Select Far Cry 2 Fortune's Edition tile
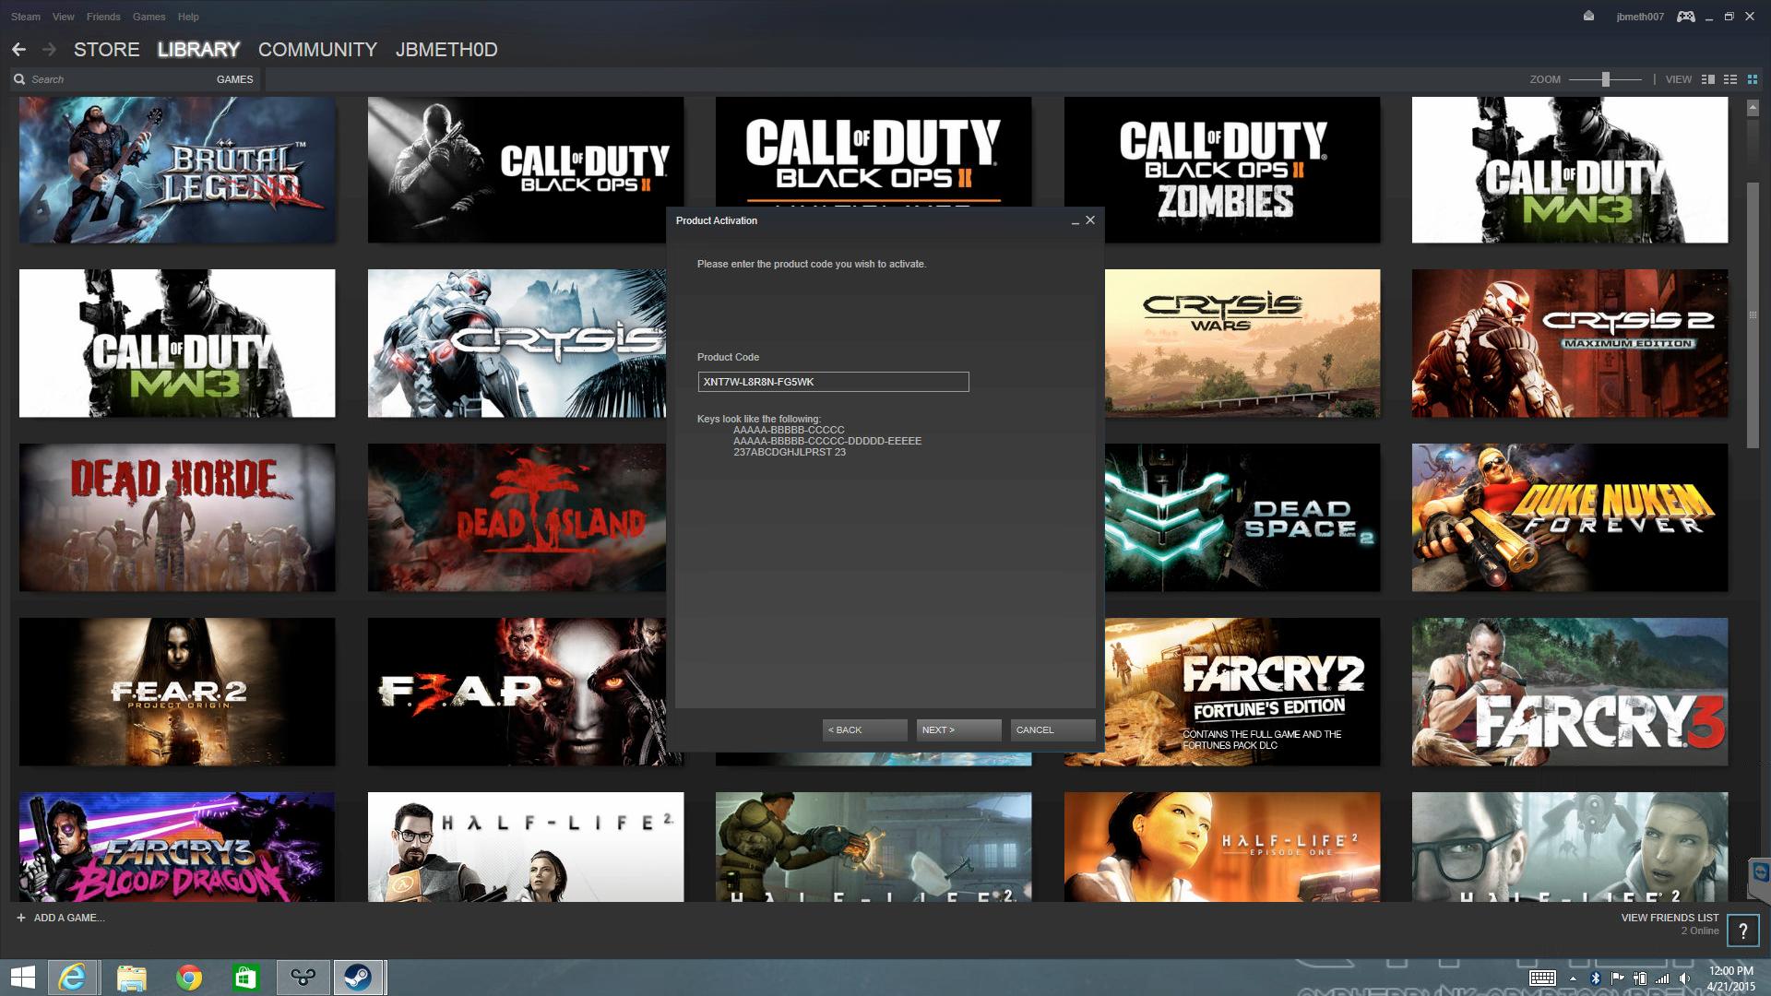The height and width of the screenshot is (996, 1771). (x=1242, y=692)
